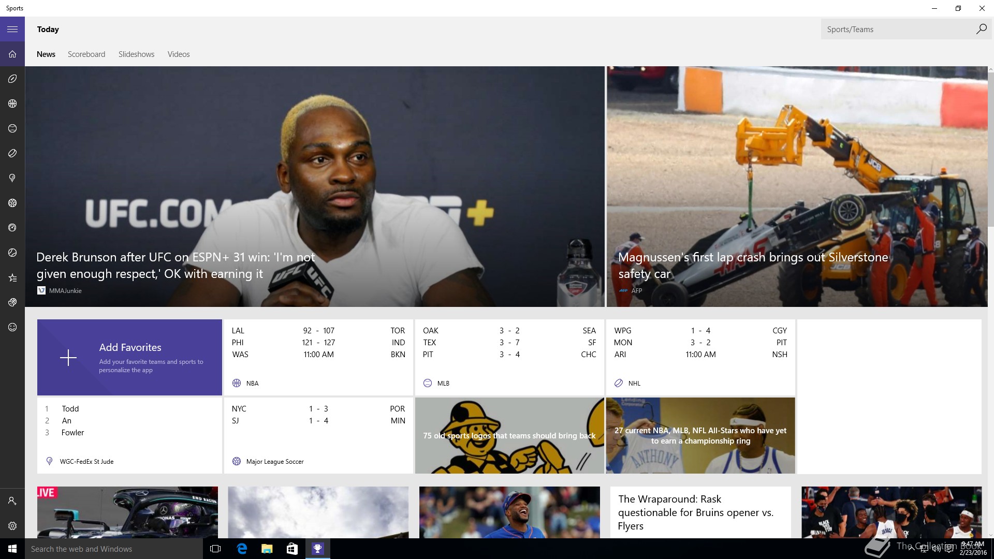Go to the Home sidebar icon
994x559 pixels.
click(x=12, y=54)
